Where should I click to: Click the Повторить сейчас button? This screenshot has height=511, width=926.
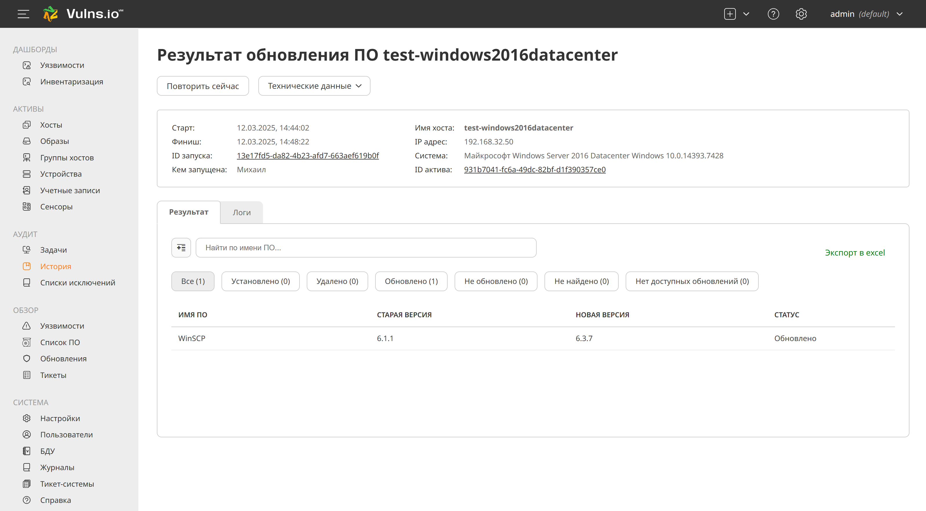203,86
